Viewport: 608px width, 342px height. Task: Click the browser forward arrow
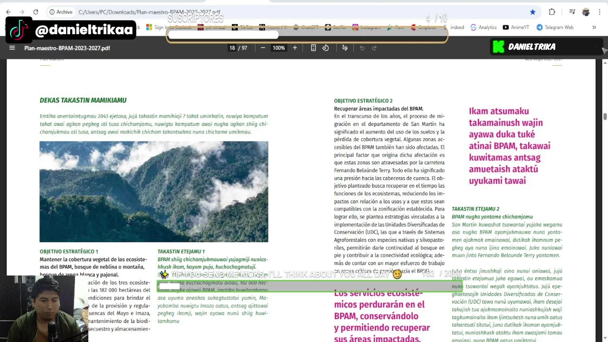pyautogui.click(x=22, y=12)
